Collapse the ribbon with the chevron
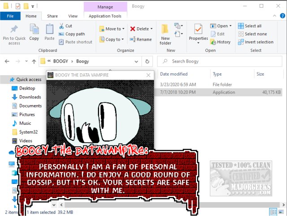287x216 pixels. click(x=274, y=16)
